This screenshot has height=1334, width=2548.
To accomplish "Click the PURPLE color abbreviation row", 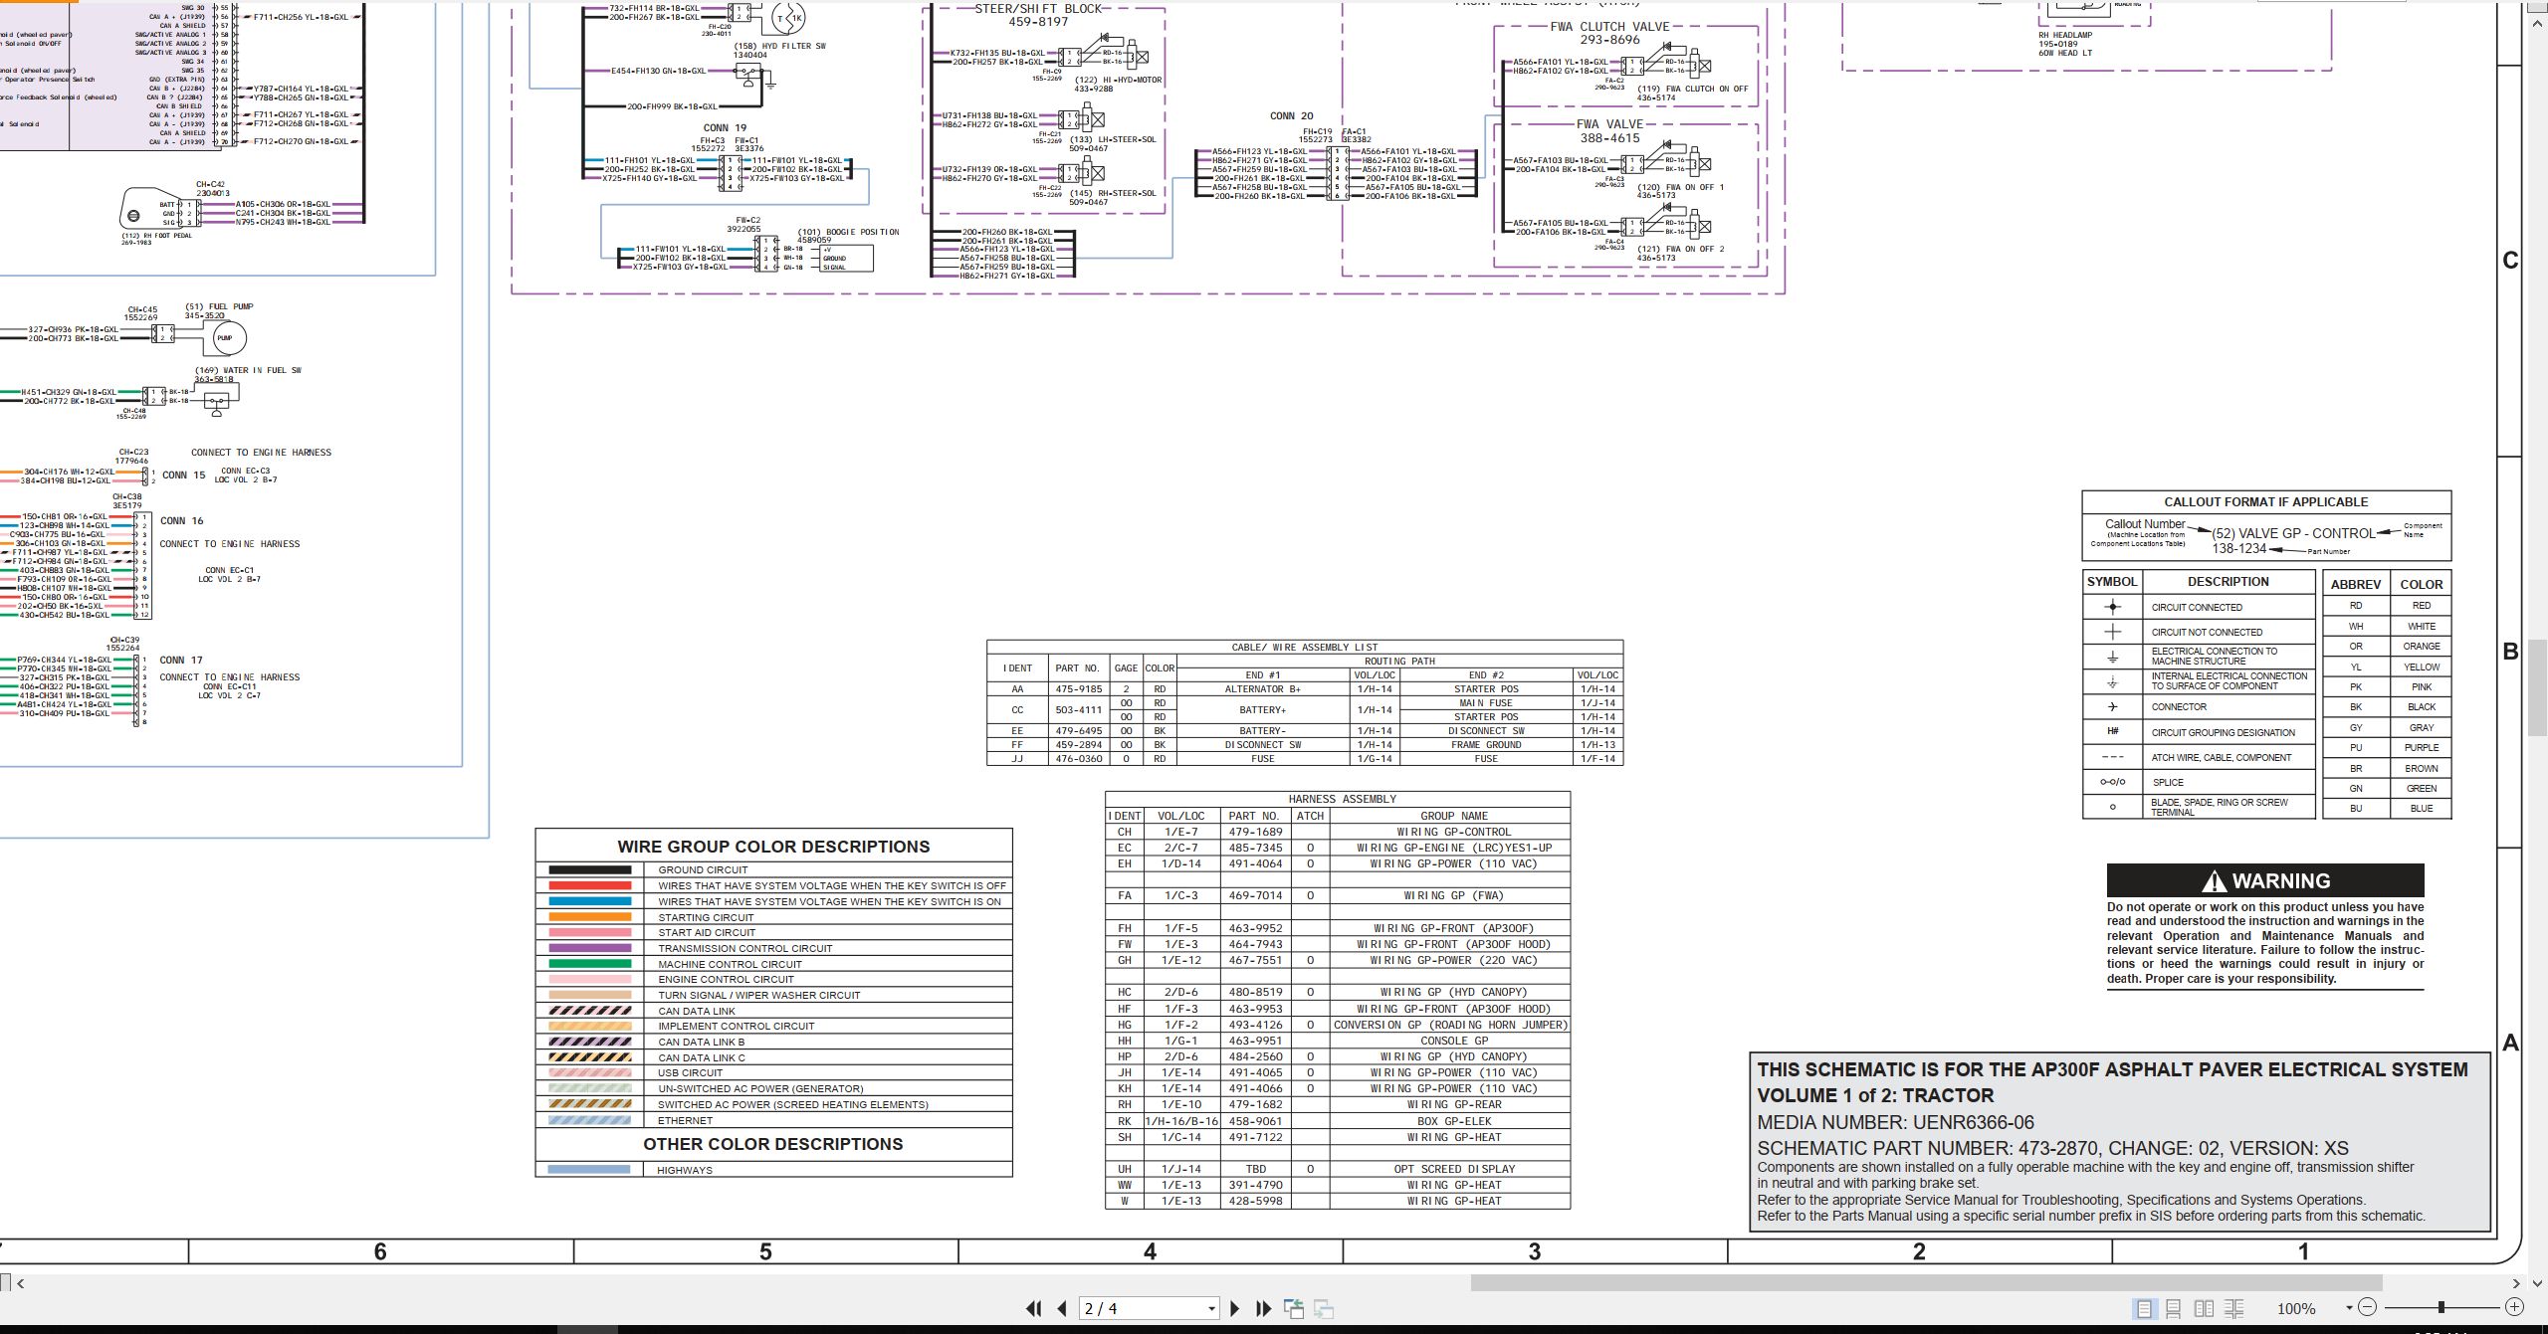I will pyautogui.click(x=2387, y=747).
